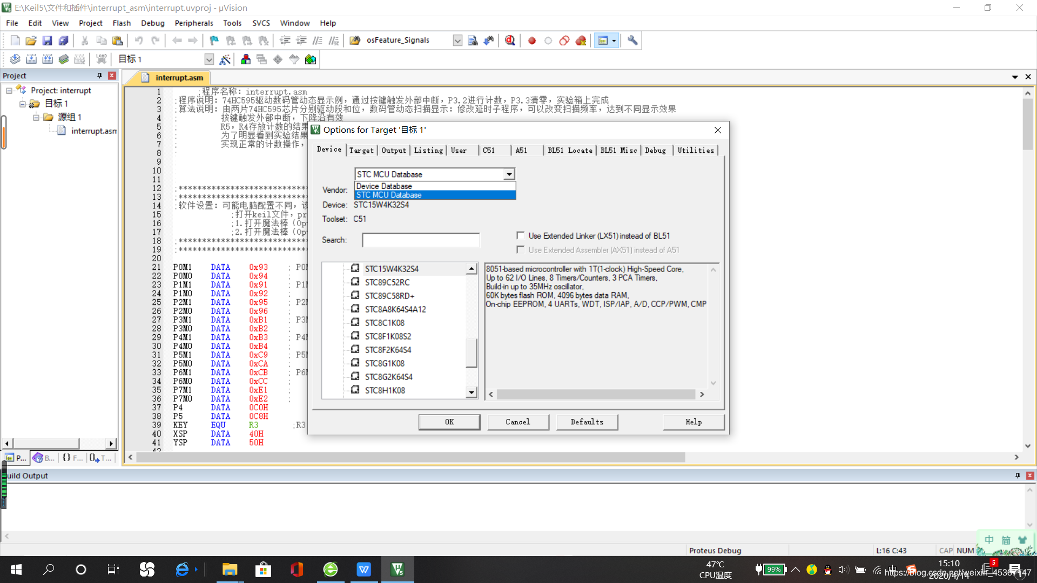The height and width of the screenshot is (583, 1037).
Task: Download to flash using LOAD icon
Action: point(101,59)
